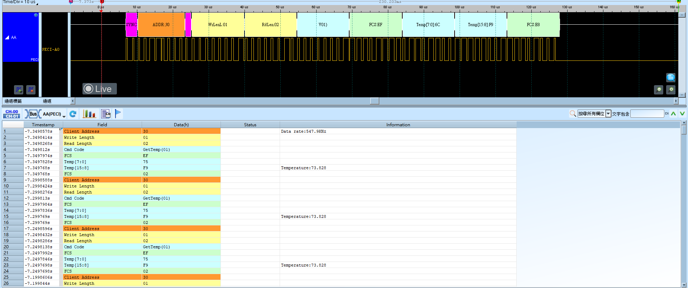Click the PECI-A0 channel name
Viewport: 688px width, 288px height.
coord(51,49)
